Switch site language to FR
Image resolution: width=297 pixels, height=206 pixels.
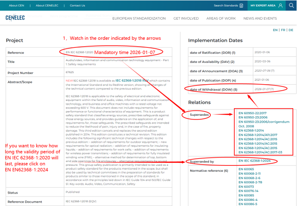[x=283, y=30]
